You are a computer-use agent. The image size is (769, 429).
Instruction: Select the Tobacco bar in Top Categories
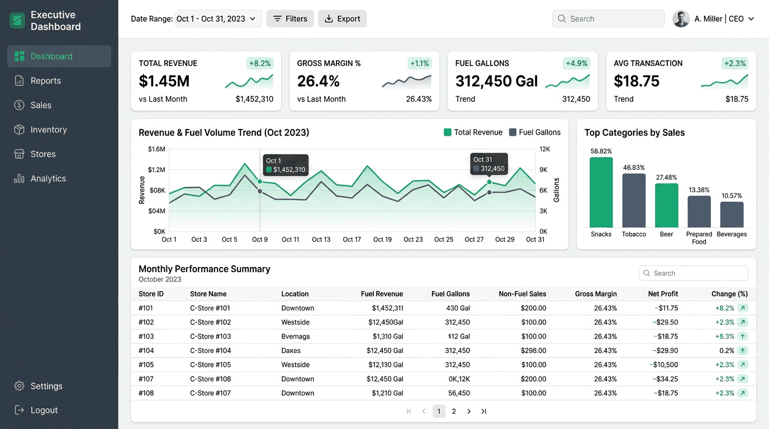tap(634, 201)
